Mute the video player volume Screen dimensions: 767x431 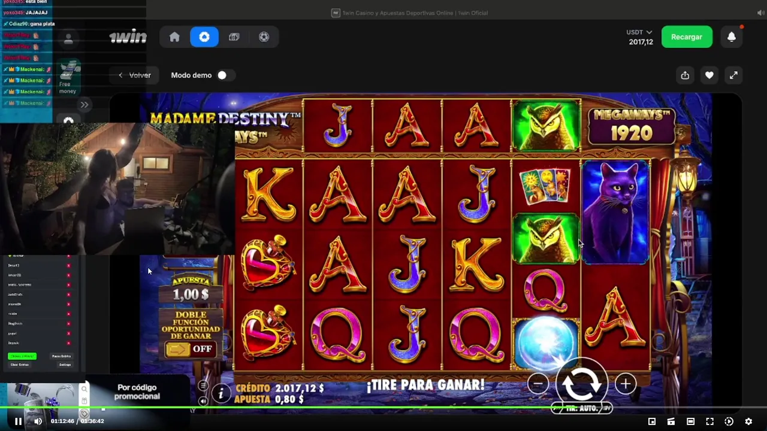coord(38,421)
